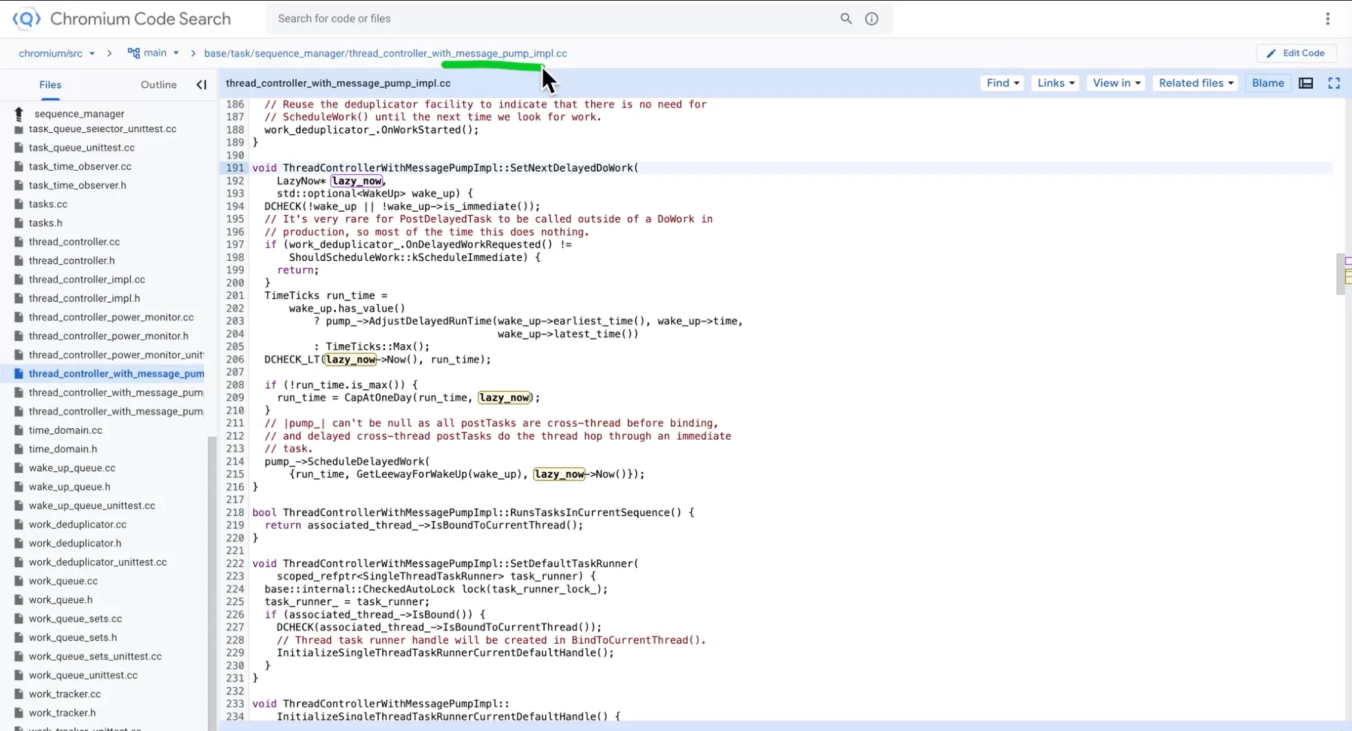Click file icon beside work_deduplicator.h

(x=19, y=543)
